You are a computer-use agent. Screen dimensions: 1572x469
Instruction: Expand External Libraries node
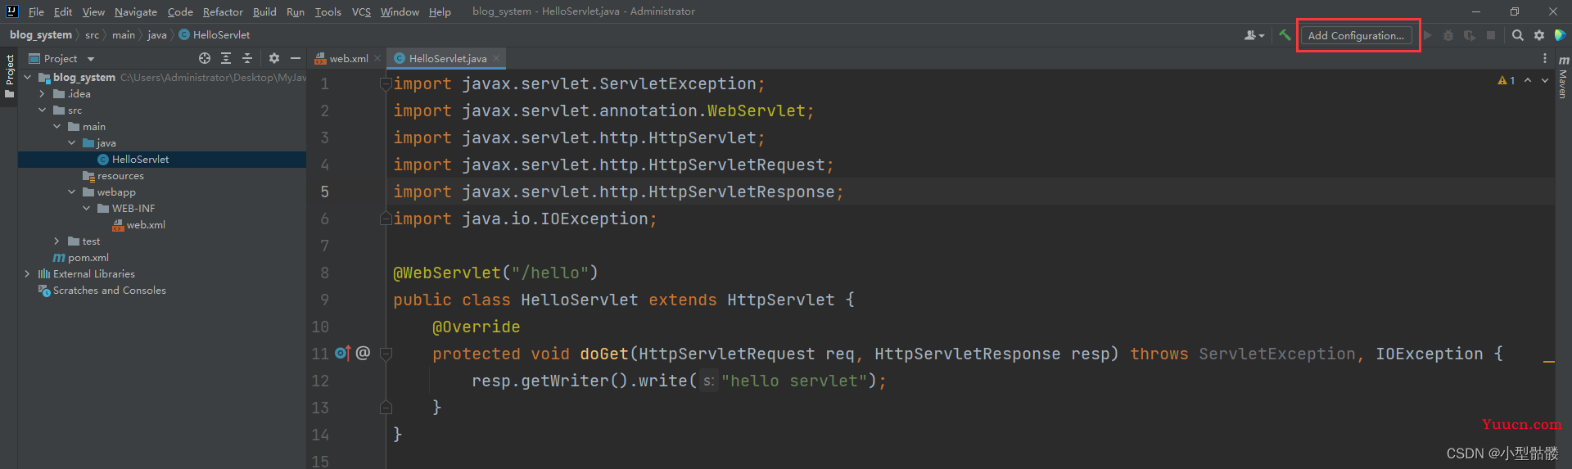[x=28, y=273]
